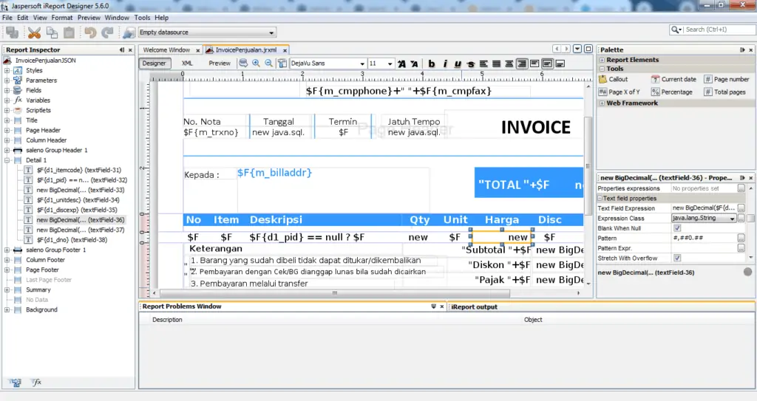
Task: Click the horizontal scrollbar of the designer
Action: [334, 293]
